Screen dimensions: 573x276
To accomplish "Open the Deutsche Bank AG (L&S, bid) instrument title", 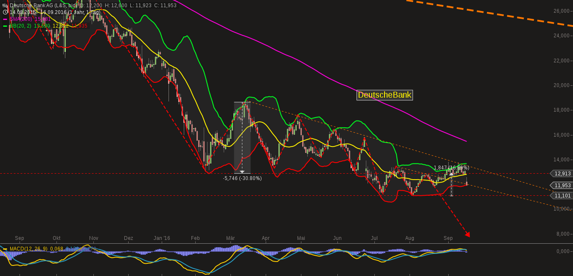I will (44, 6).
